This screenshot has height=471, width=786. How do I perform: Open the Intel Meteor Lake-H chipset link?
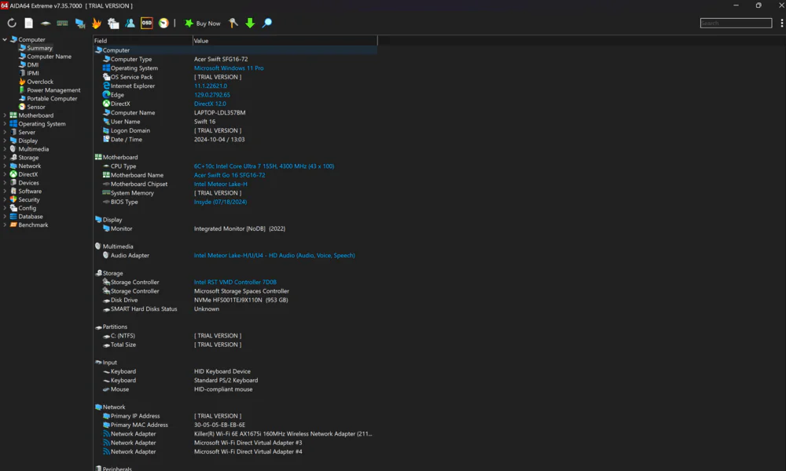pos(221,184)
